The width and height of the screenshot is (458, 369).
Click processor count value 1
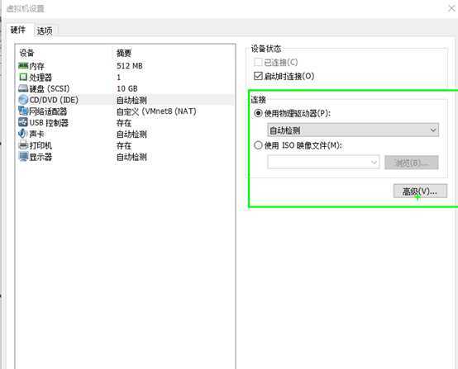118,78
